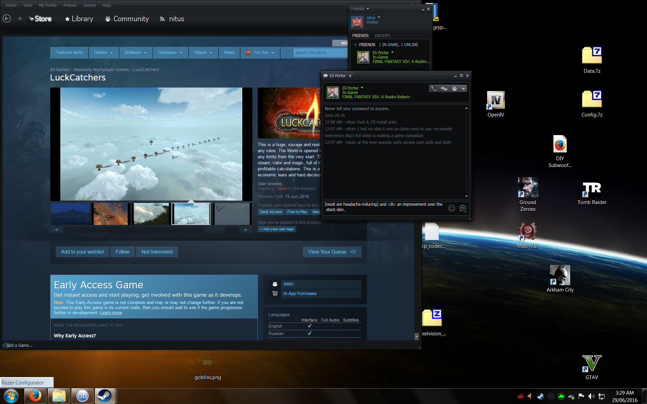Image resolution: width=647 pixels, height=404 pixels.
Task: Collapse the FRIENDS group list chevron
Action: pyautogui.click(x=355, y=44)
